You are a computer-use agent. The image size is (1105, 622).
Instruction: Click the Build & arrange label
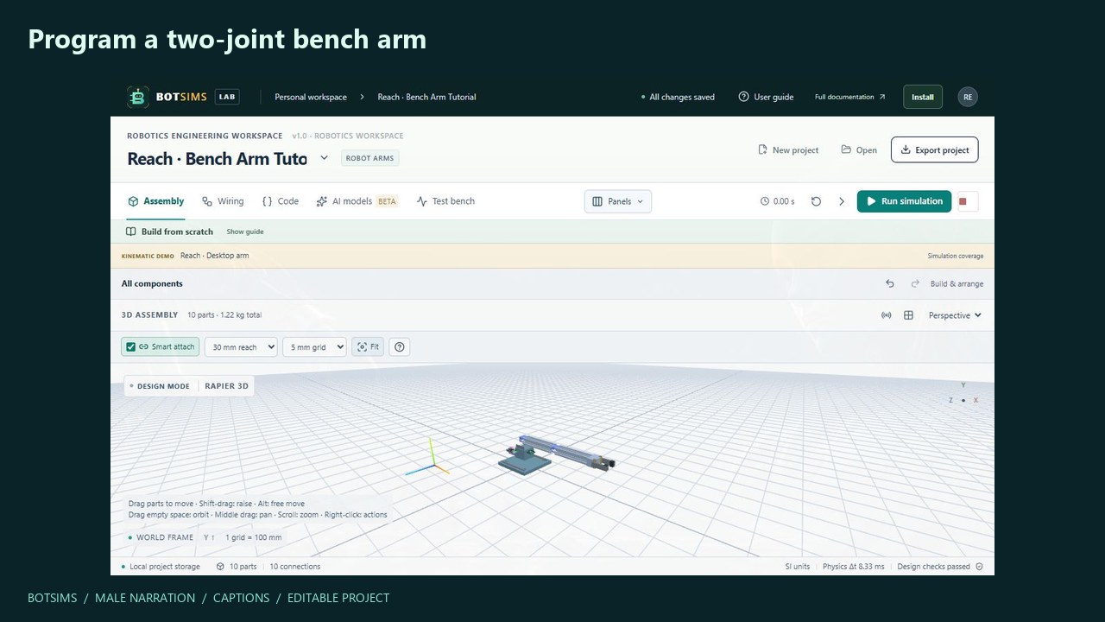[x=957, y=283]
